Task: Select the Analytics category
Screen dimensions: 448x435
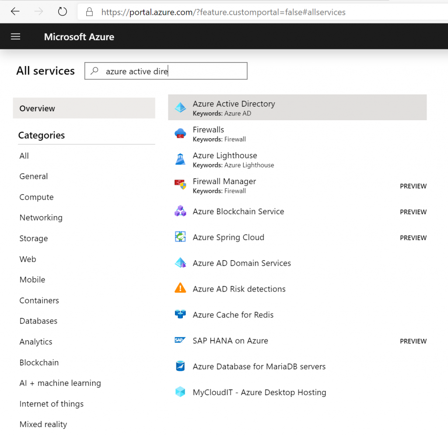Action: pyautogui.click(x=36, y=342)
